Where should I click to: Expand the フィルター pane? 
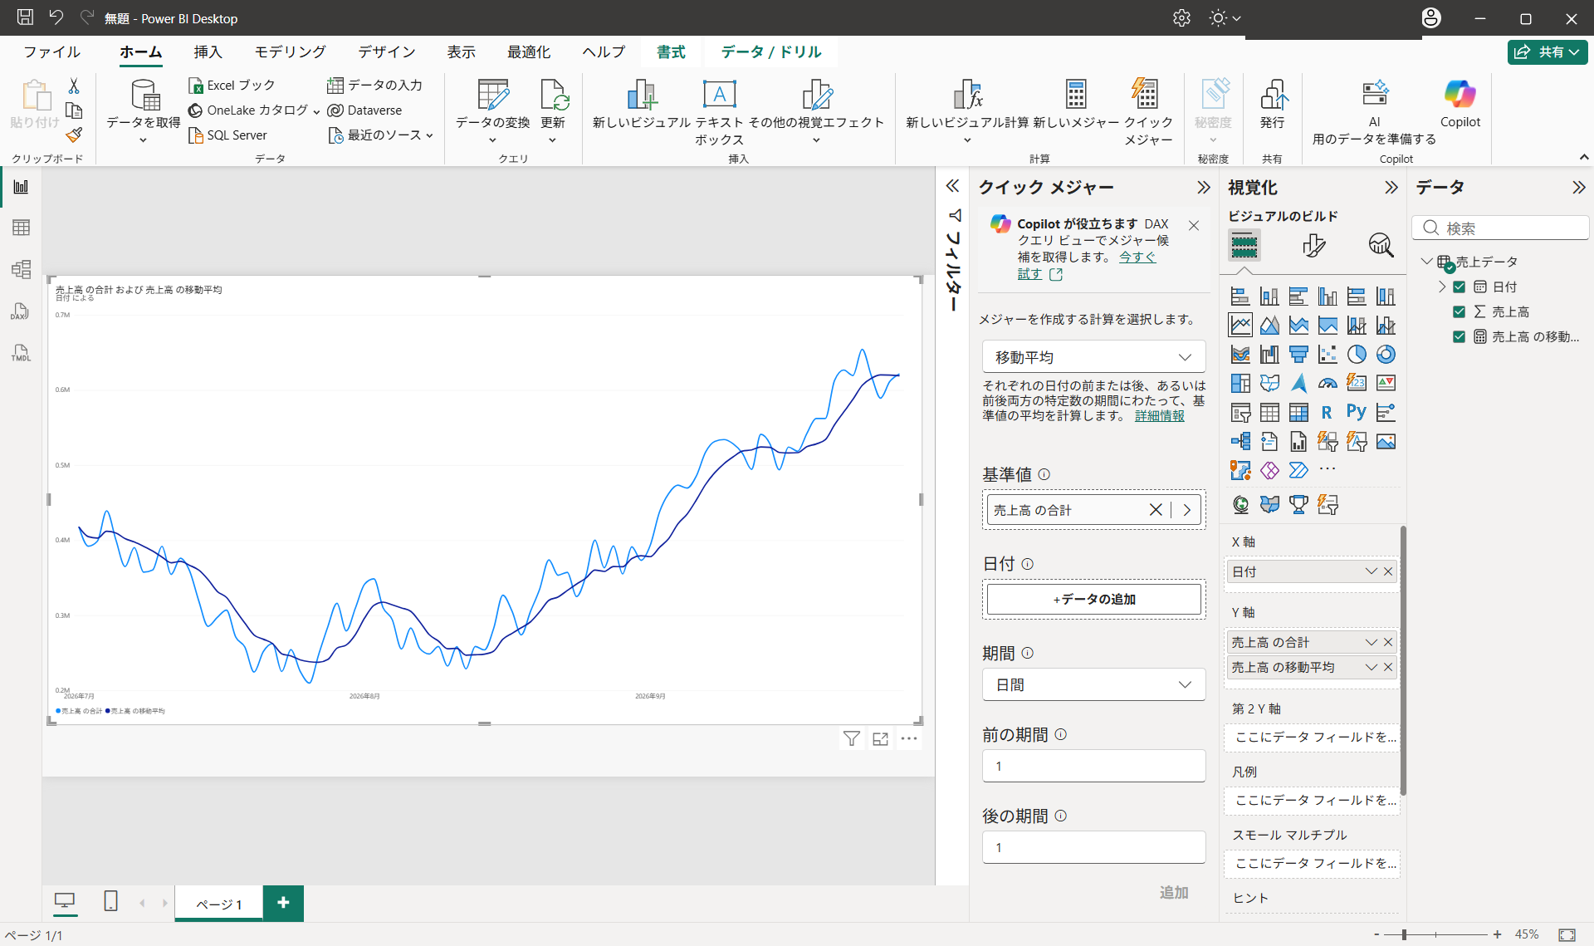(x=952, y=186)
